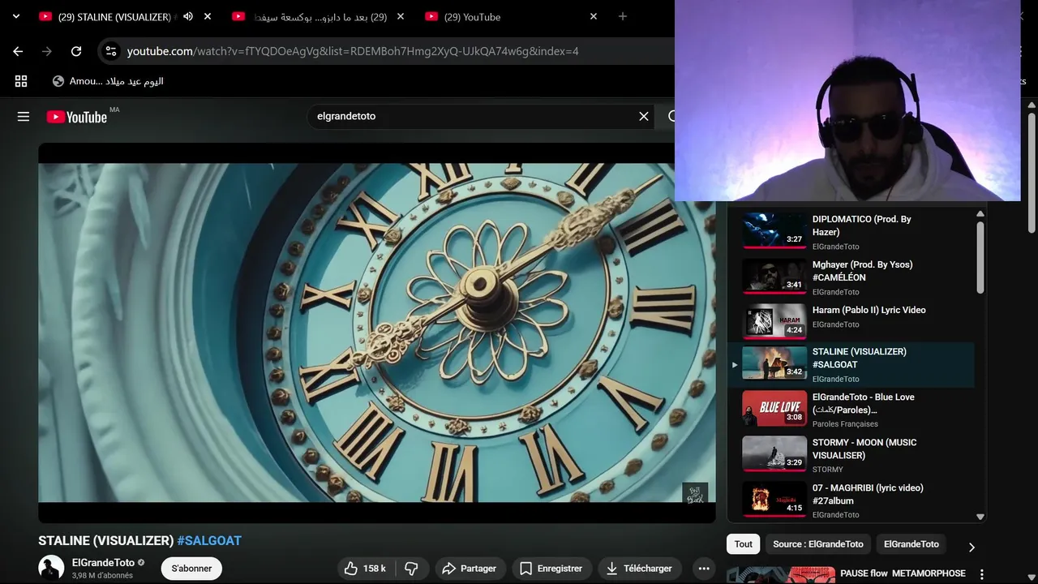Play ElGrandeToto - Blue Love playlist item
Image resolution: width=1038 pixels, height=584 pixels.
click(x=851, y=410)
